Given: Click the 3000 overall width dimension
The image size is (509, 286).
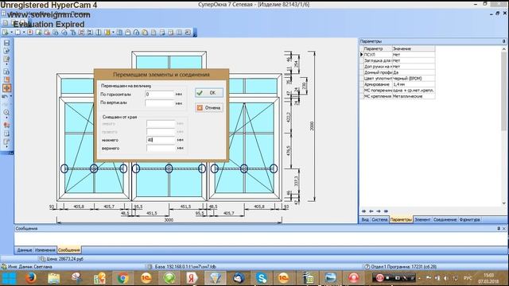Looking at the screenshot, I should pos(169,220).
